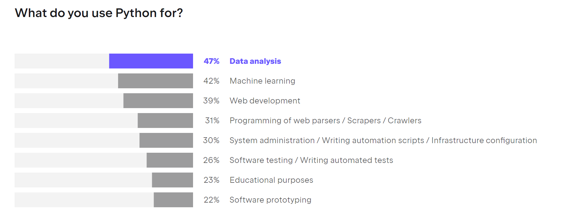
Task: Click the Software testing label
Action: click(x=311, y=160)
